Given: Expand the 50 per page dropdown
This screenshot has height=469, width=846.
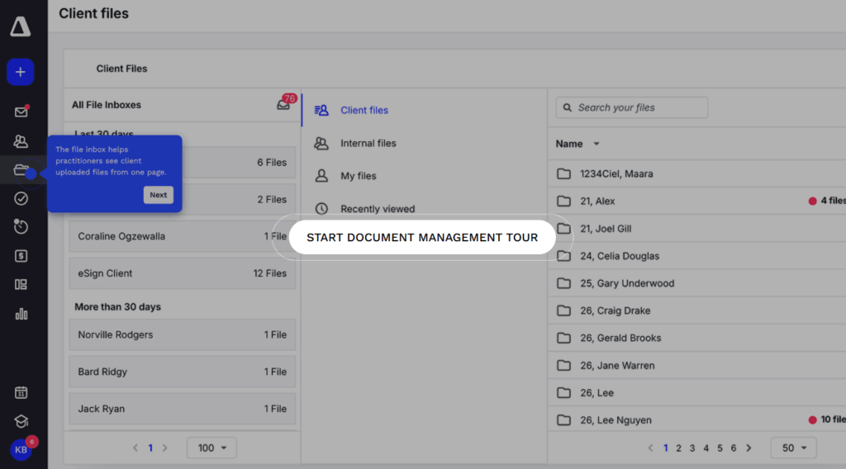Looking at the screenshot, I should [x=793, y=448].
